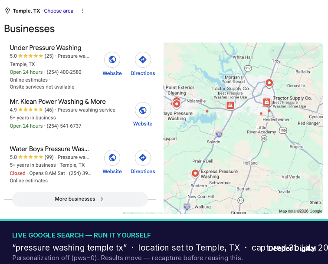Click the Express Pressure Washing map label

pos(219,174)
